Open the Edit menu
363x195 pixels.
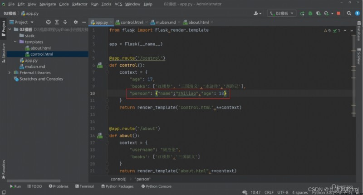[x=21, y=4]
